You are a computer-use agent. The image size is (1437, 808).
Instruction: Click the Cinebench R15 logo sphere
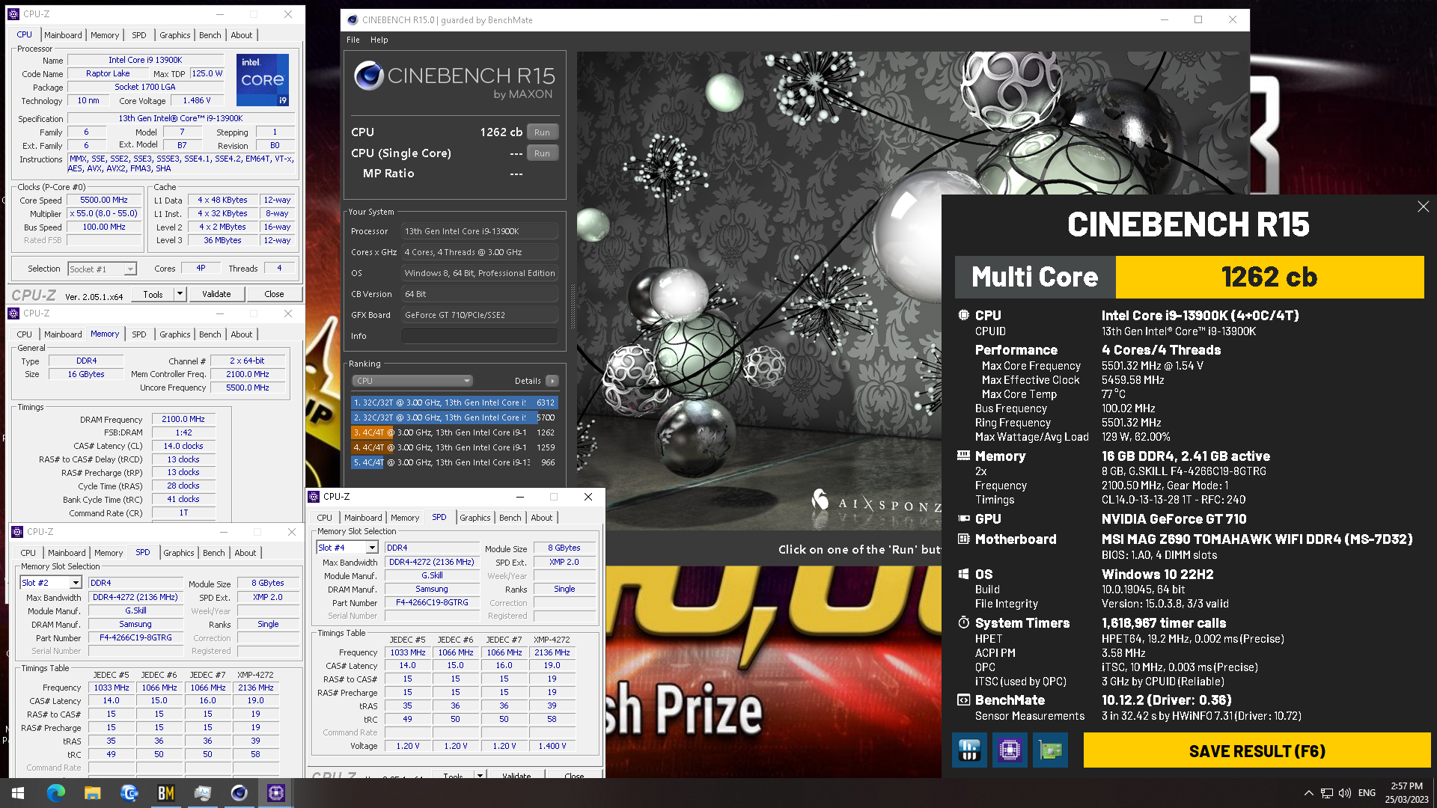(x=368, y=76)
